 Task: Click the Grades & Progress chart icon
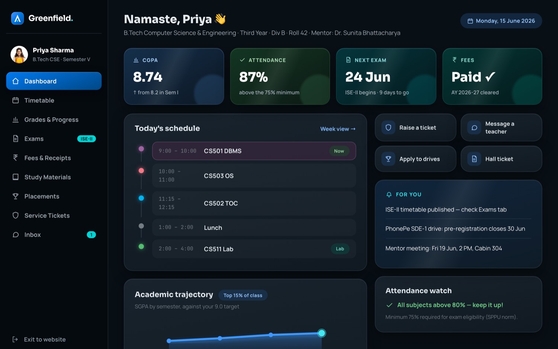click(x=16, y=120)
